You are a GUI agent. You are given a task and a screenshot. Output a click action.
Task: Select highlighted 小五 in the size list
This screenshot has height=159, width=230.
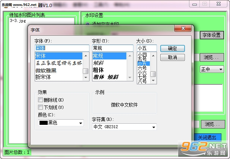(144, 64)
